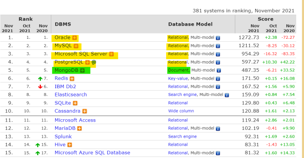Click the '381 systems in ranking, November 2021' text
The image size is (304, 158).
tap(243, 11)
